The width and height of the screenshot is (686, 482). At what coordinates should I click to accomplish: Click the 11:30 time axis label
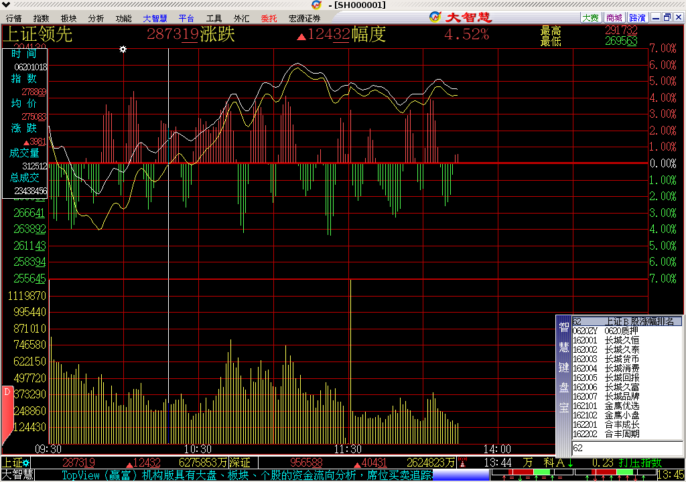pyautogui.click(x=348, y=449)
